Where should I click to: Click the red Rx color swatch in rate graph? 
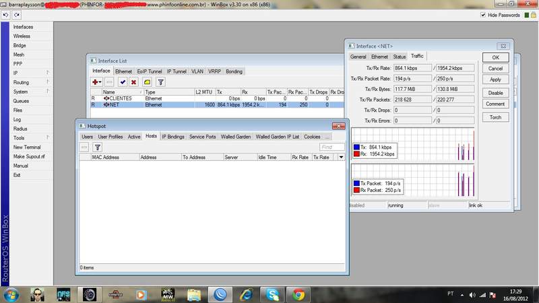point(357,154)
